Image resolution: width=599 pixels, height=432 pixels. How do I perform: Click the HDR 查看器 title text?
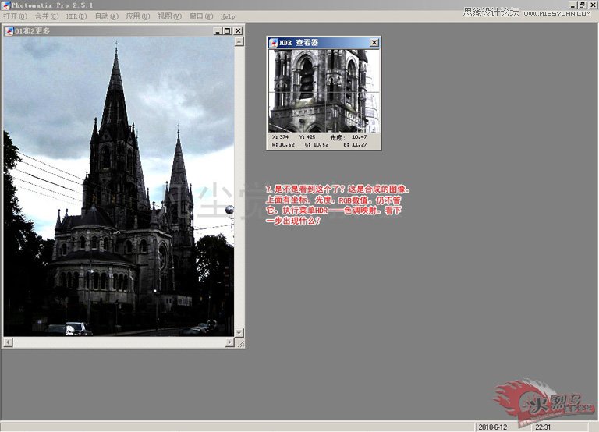(x=299, y=43)
